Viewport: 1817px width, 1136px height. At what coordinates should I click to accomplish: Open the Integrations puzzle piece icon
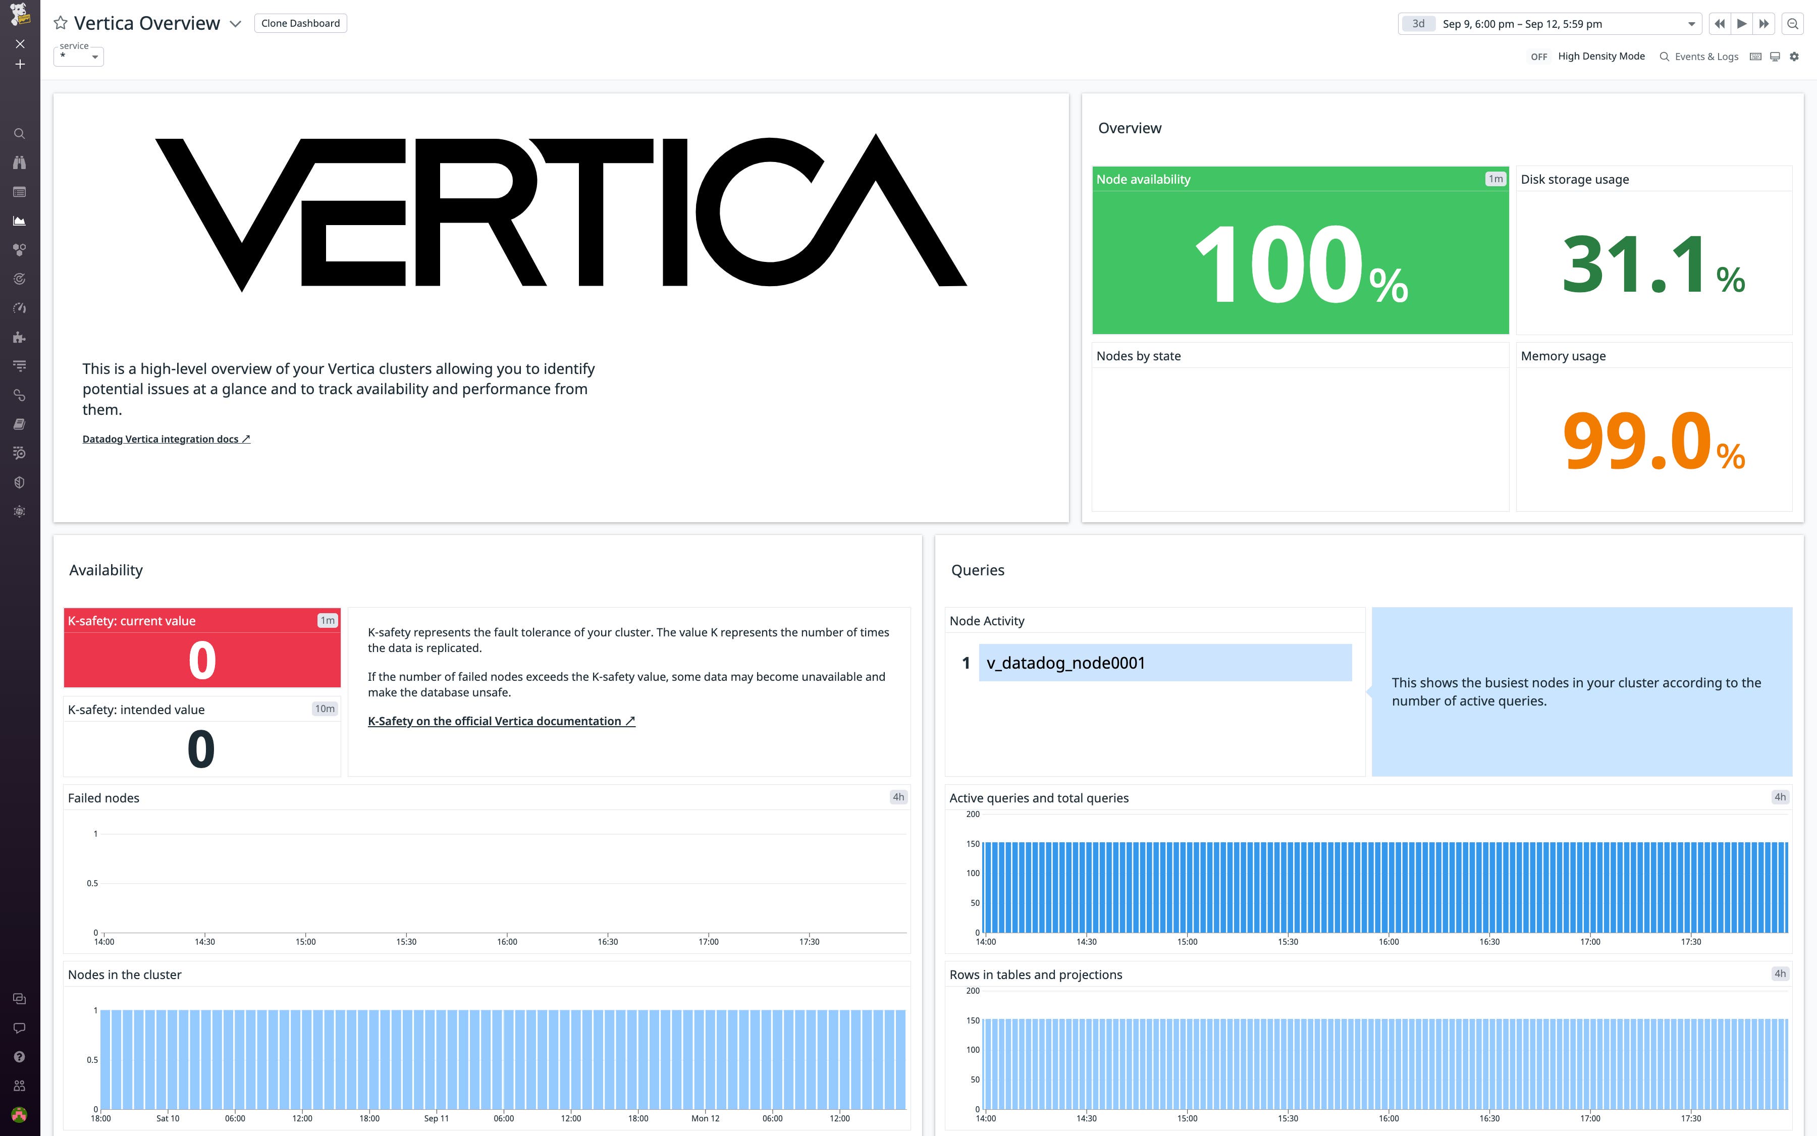pyautogui.click(x=20, y=337)
